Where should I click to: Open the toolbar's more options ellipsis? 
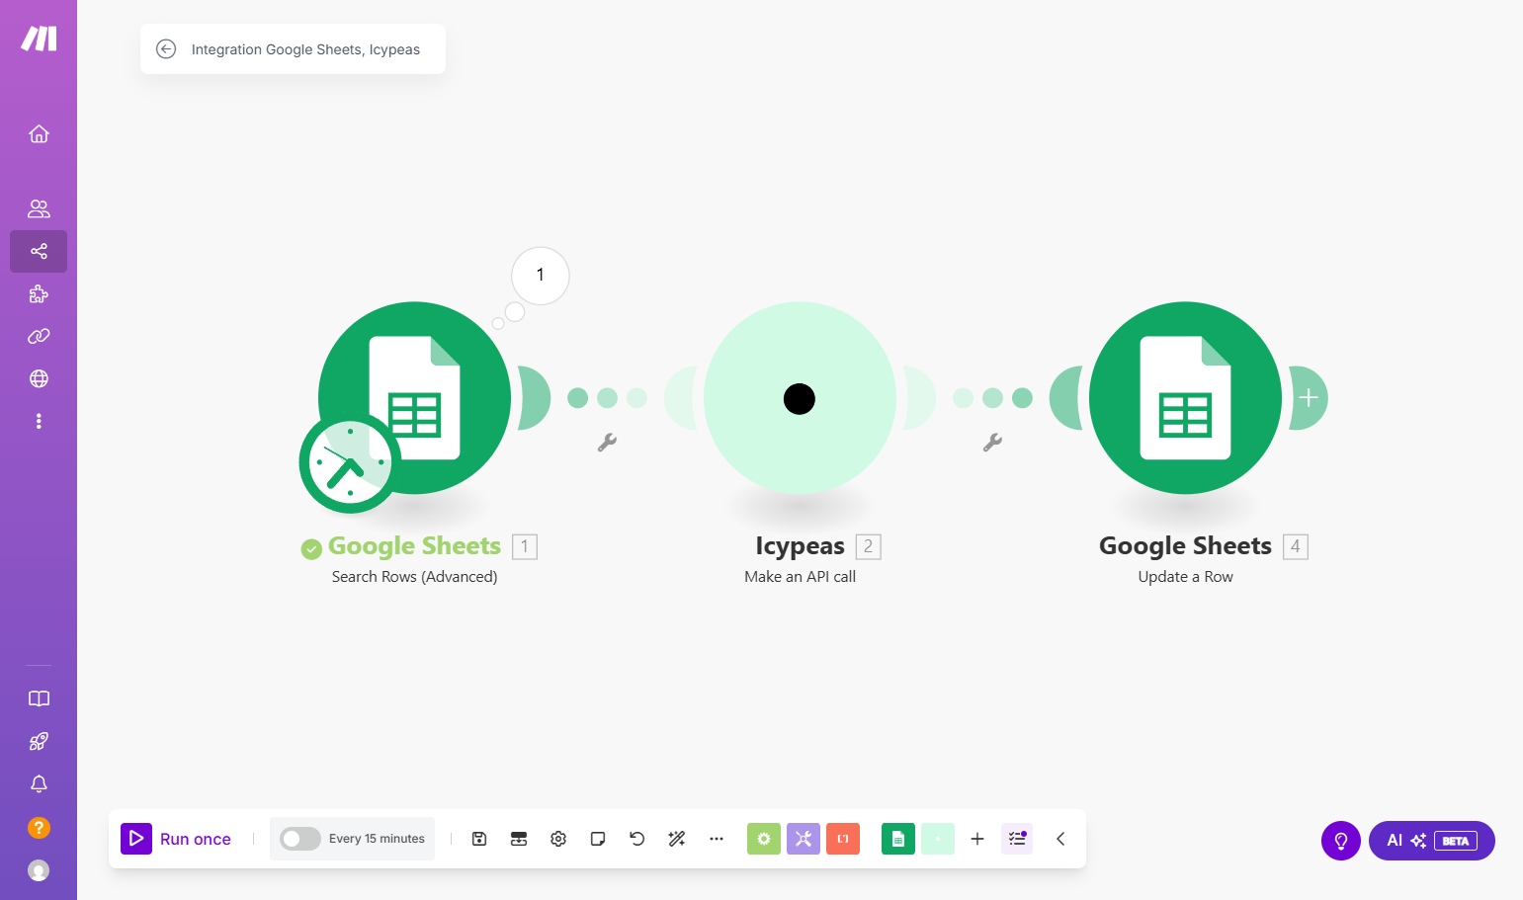point(717,839)
